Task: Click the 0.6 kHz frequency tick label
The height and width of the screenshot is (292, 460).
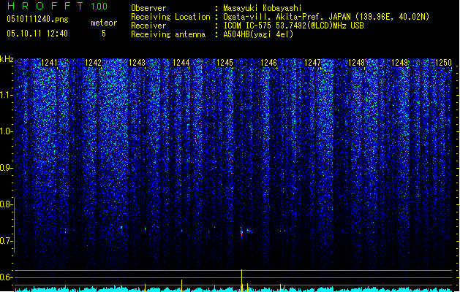Action: tap(7, 277)
